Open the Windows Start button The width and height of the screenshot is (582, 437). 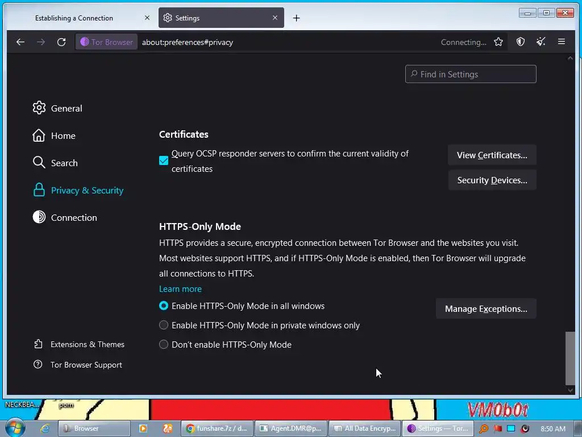(15, 428)
